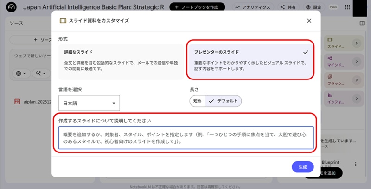Screen dimensions: 371x189
Task: Expand the マインド studio card arrow
Action: [357, 61]
